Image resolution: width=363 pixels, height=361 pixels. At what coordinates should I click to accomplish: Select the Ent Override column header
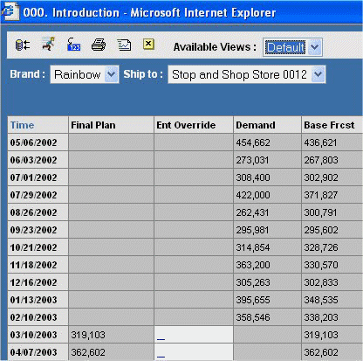(194, 125)
